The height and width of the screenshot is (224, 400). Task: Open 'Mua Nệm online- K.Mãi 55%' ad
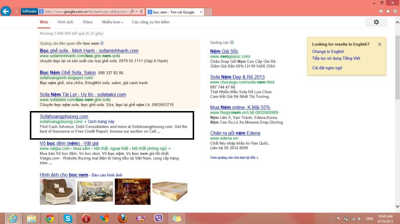[x=240, y=108]
